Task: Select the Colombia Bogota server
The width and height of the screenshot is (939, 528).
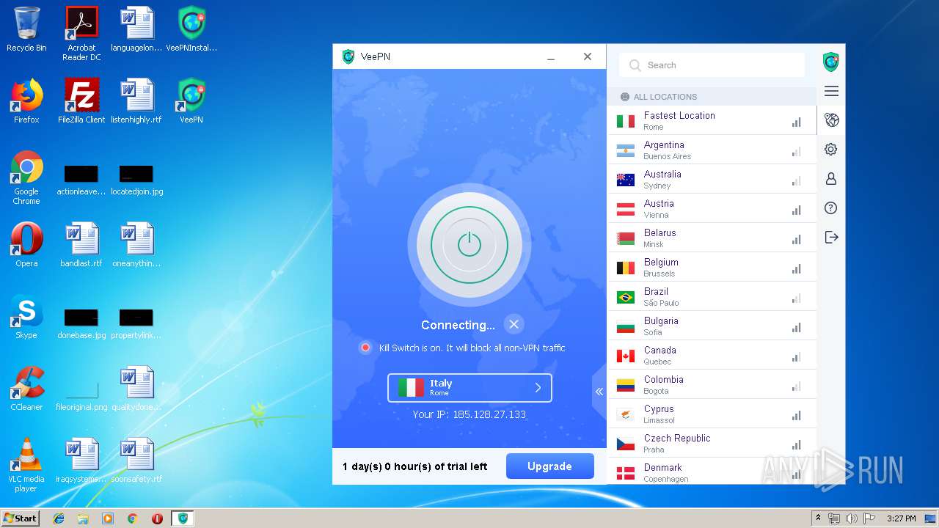Action: 712,384
